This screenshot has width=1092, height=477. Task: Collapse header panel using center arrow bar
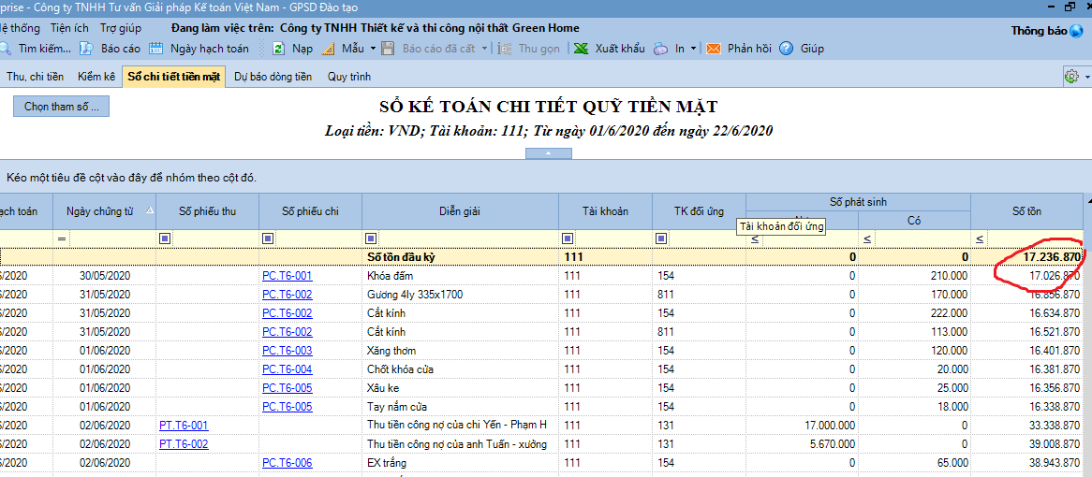click(x=548, y=153)
